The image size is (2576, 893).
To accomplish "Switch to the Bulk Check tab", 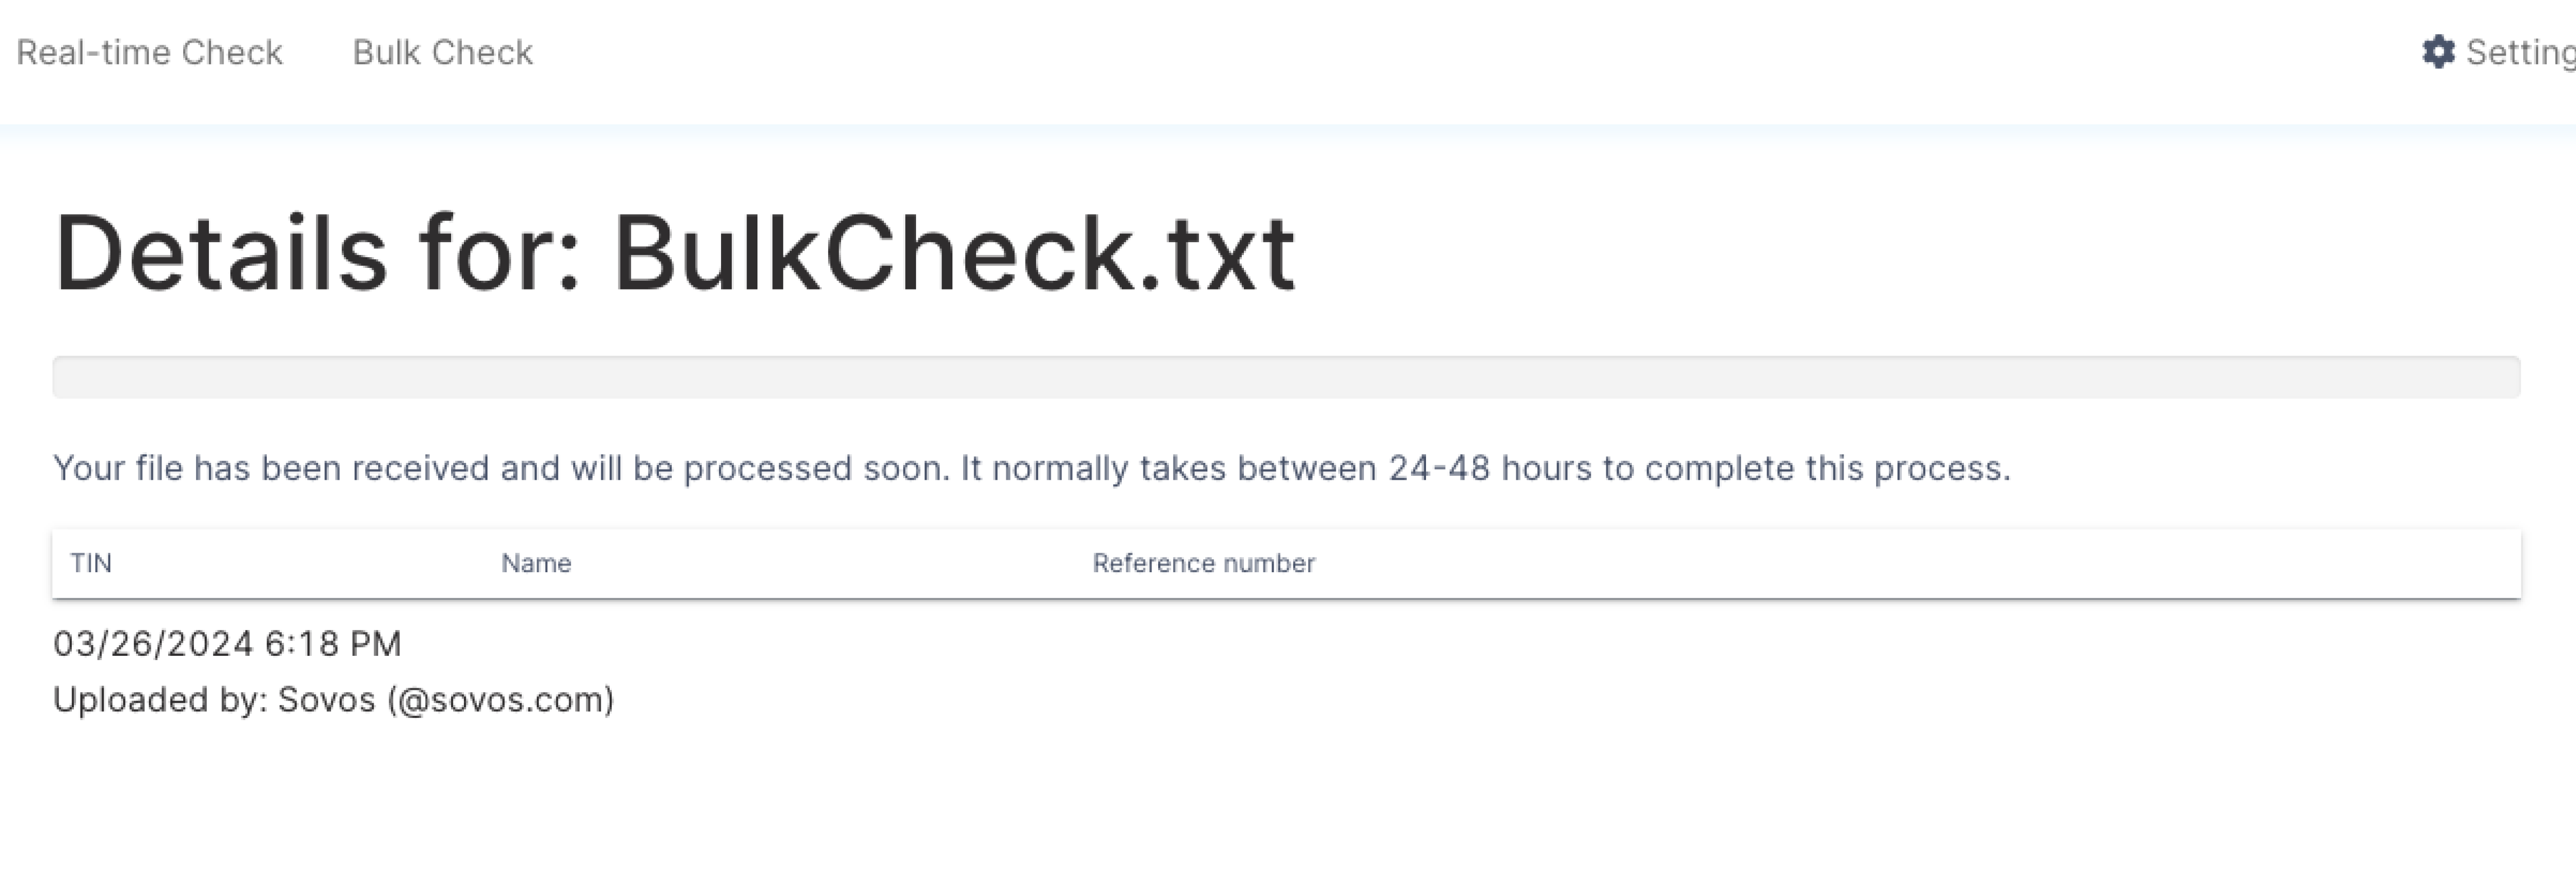I will click(443, 52).
